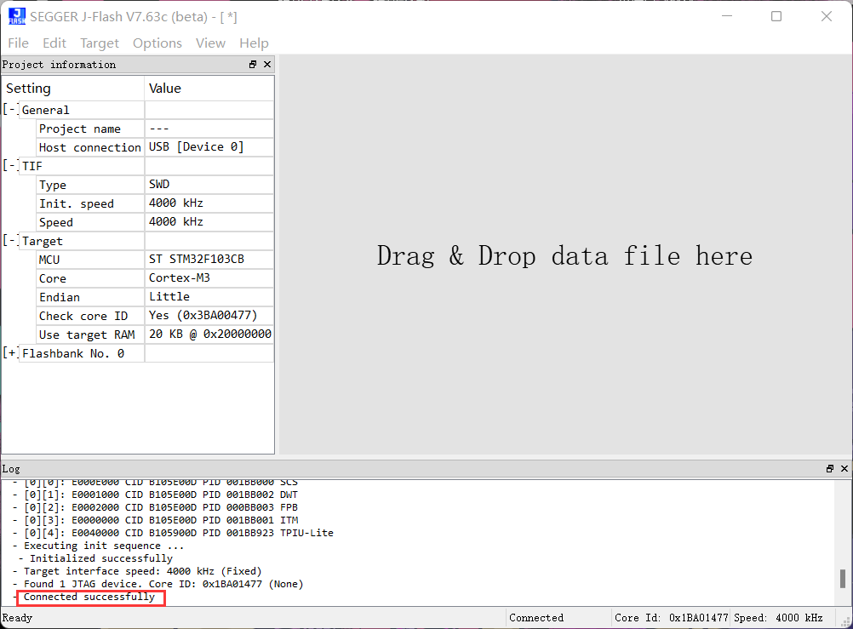Image resolution: width=853 pixels, height=629 pixels.
Task: Click the Drag & Drop data file area
Action: pos(564,256)
